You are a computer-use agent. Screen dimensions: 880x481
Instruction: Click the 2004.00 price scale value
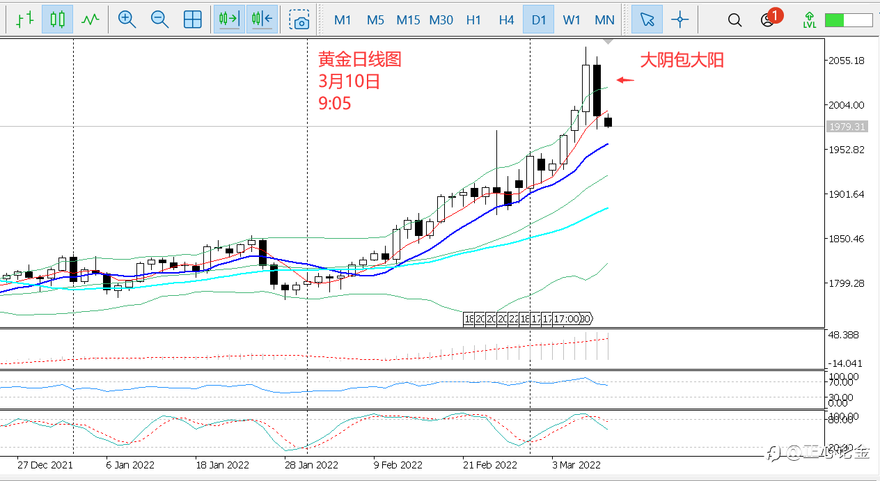(847, 105)
